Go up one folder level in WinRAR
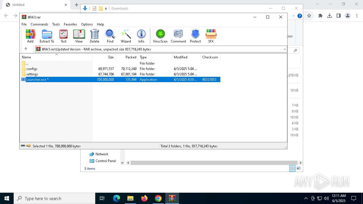 click(x=26, y=49)
